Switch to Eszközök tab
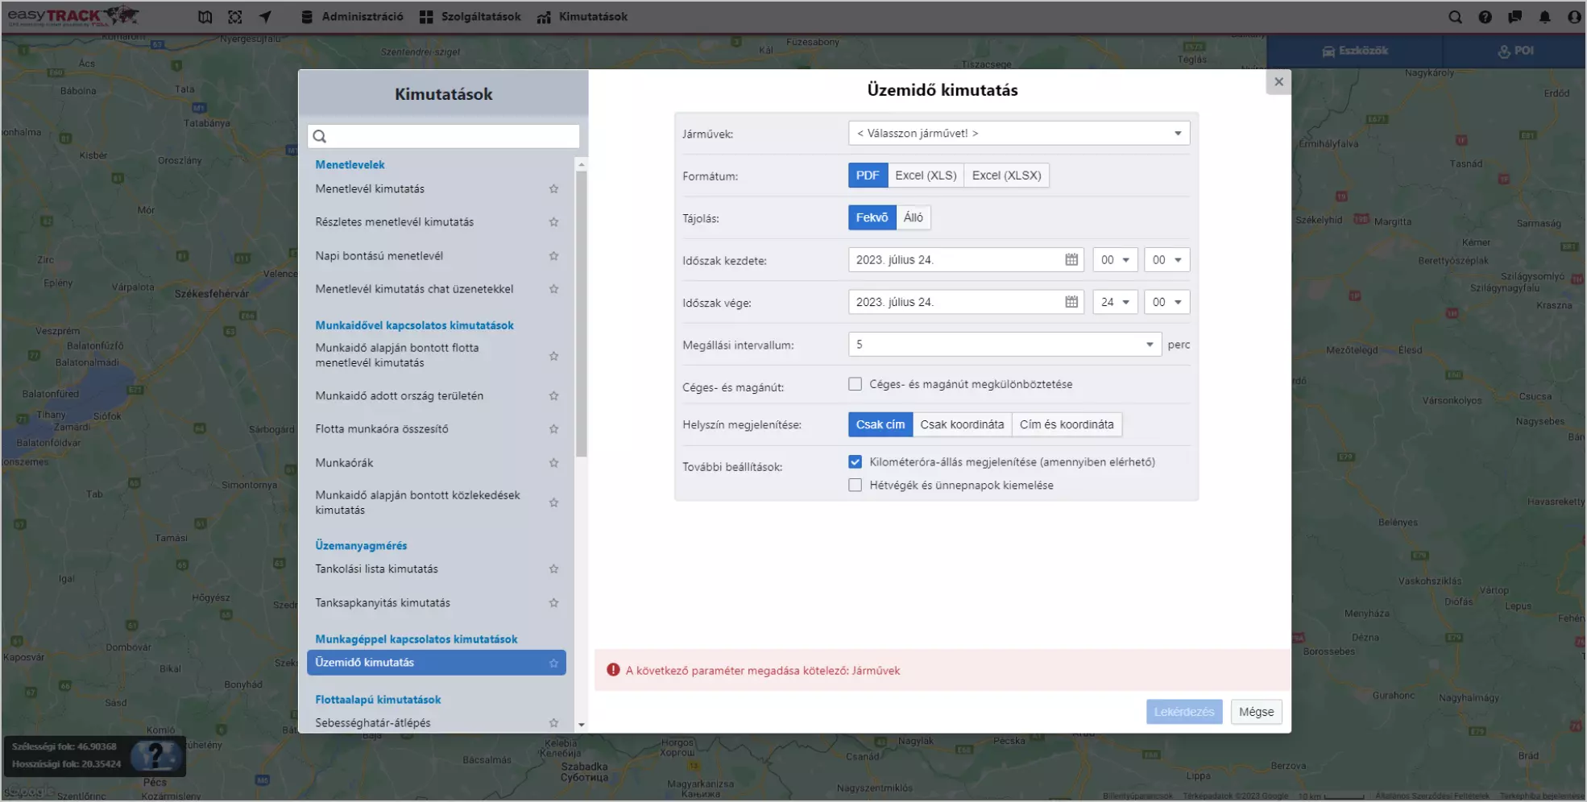 click(1355, 51)
